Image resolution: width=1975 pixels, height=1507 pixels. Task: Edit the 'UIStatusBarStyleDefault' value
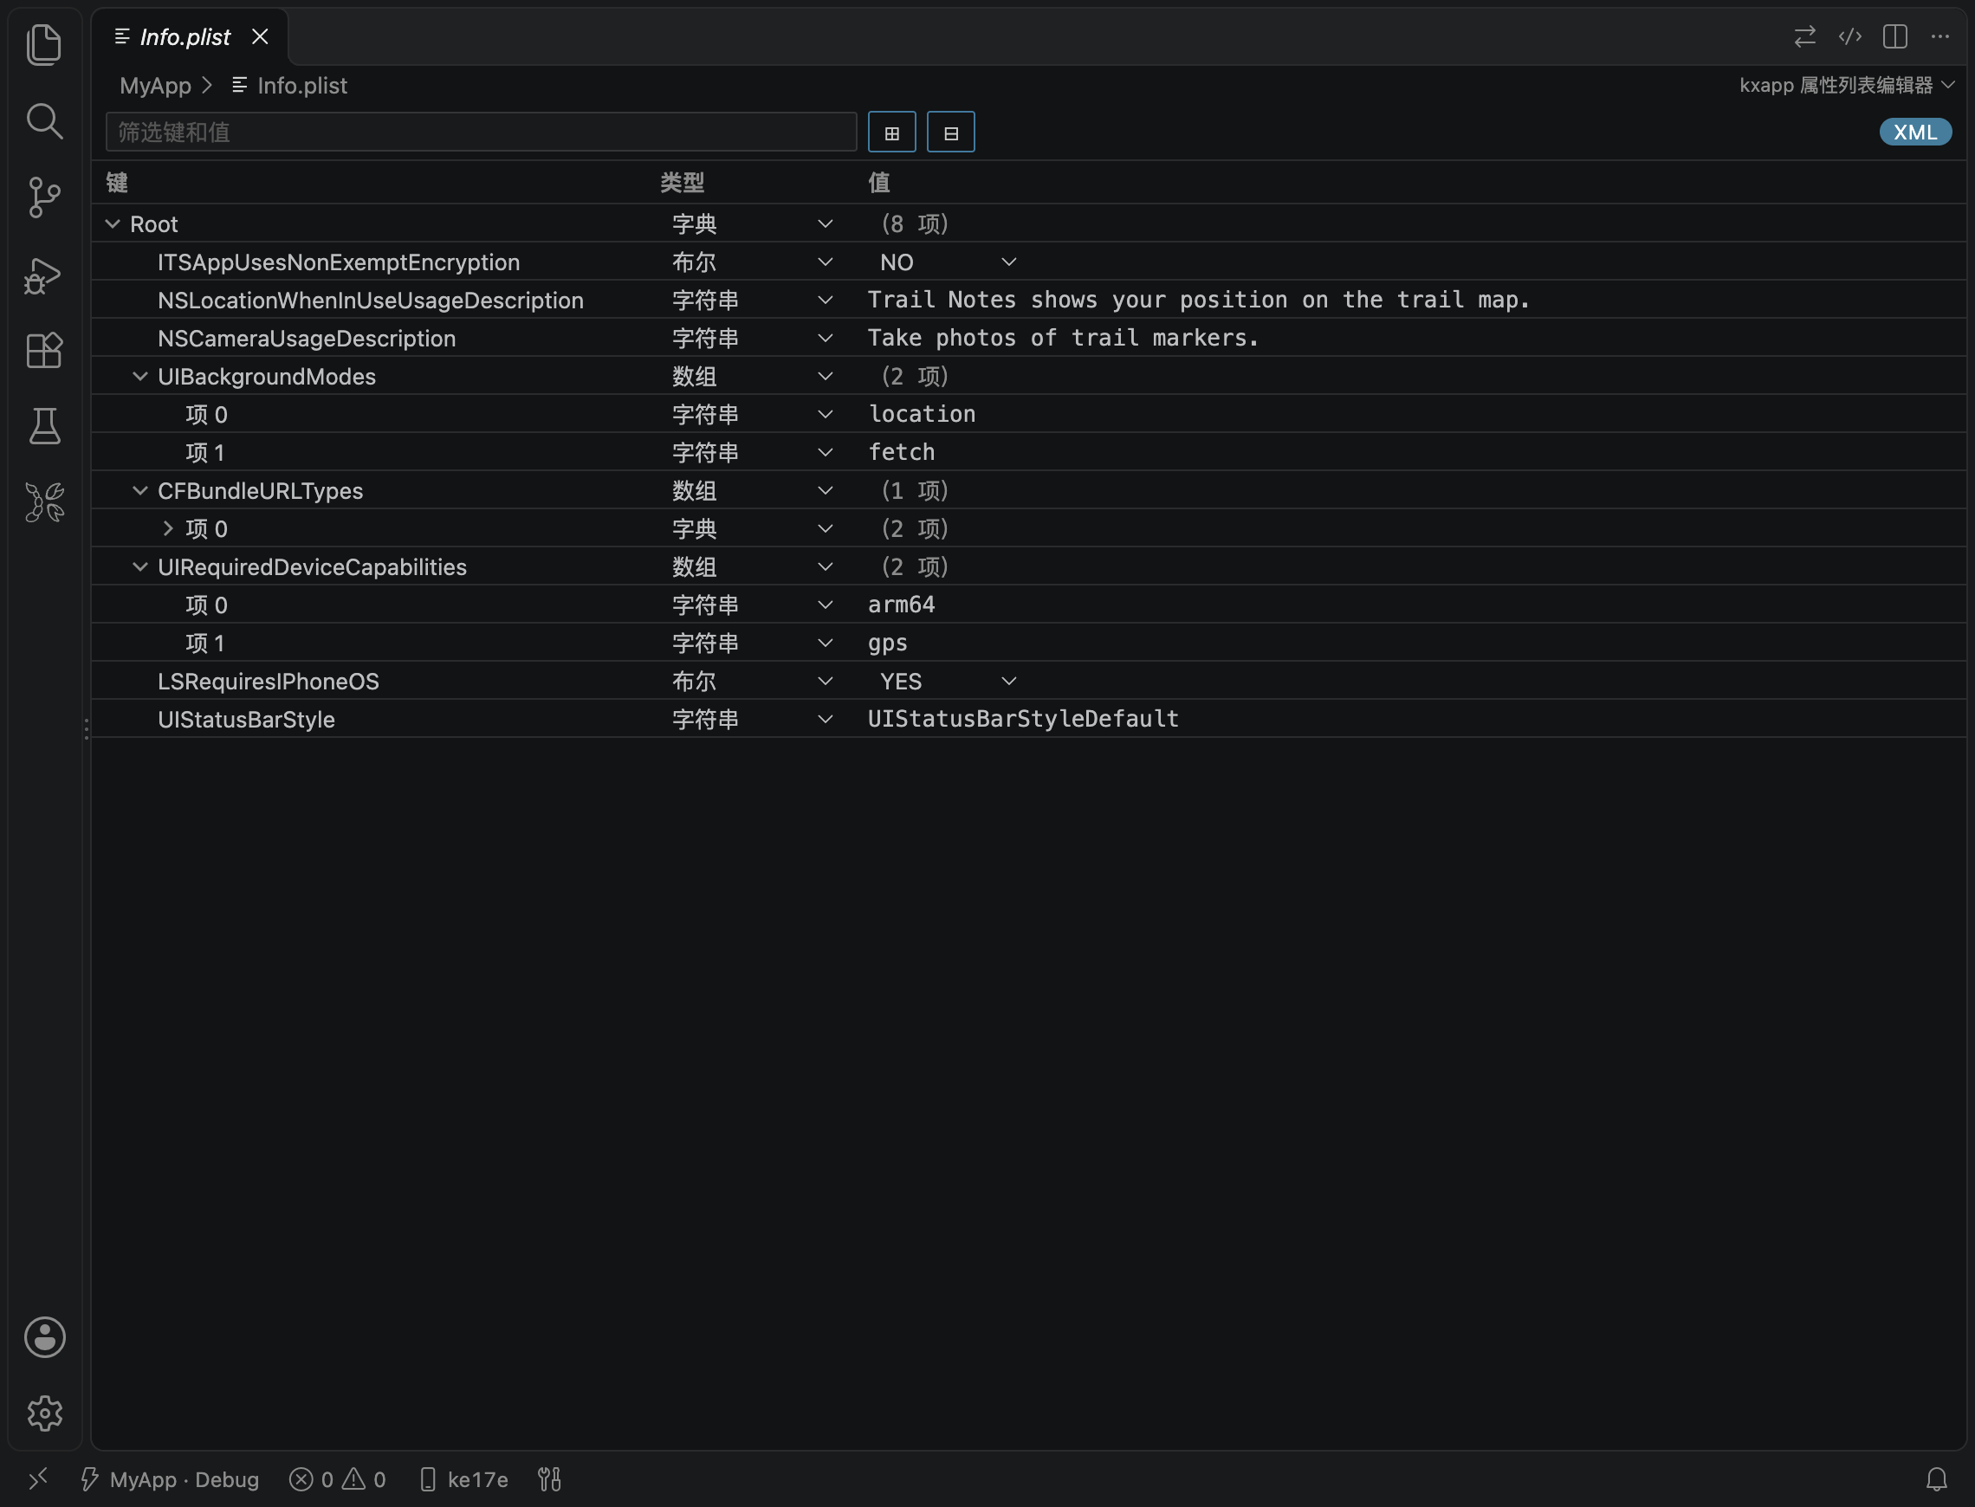pyautogui.click(x=1023, y=720)
